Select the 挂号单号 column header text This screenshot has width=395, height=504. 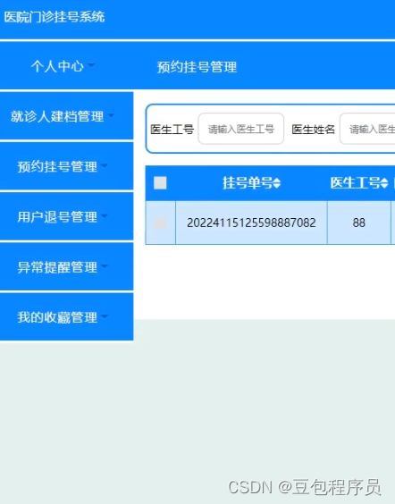click(x=248, y=183)
